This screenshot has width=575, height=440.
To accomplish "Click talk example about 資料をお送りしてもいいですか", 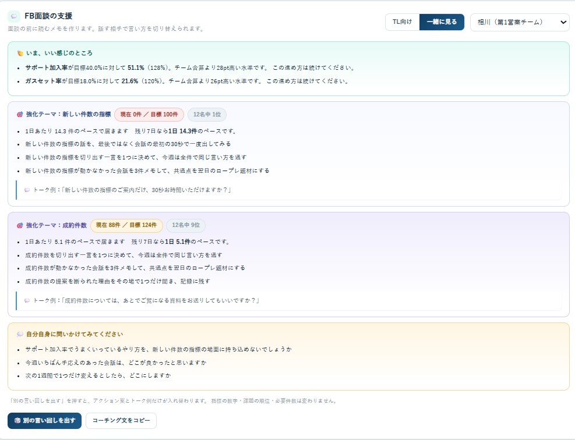I will [x=146, y=300].
